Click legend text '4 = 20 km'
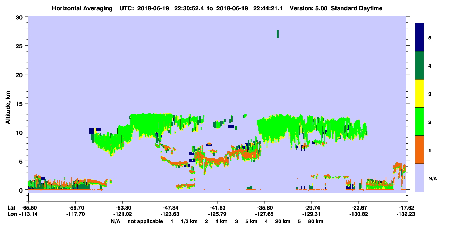Image resolution: width=451 pixels, height=231 pixels. click(278, 221)
